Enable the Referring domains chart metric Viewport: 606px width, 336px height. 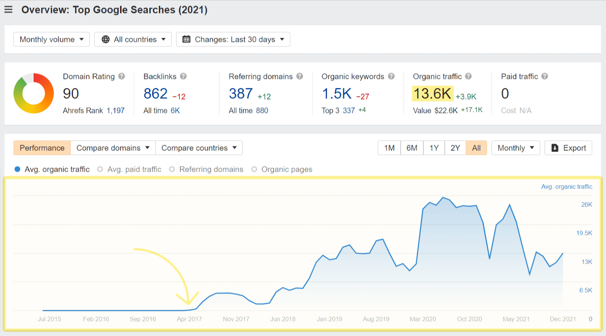(172, 169)
